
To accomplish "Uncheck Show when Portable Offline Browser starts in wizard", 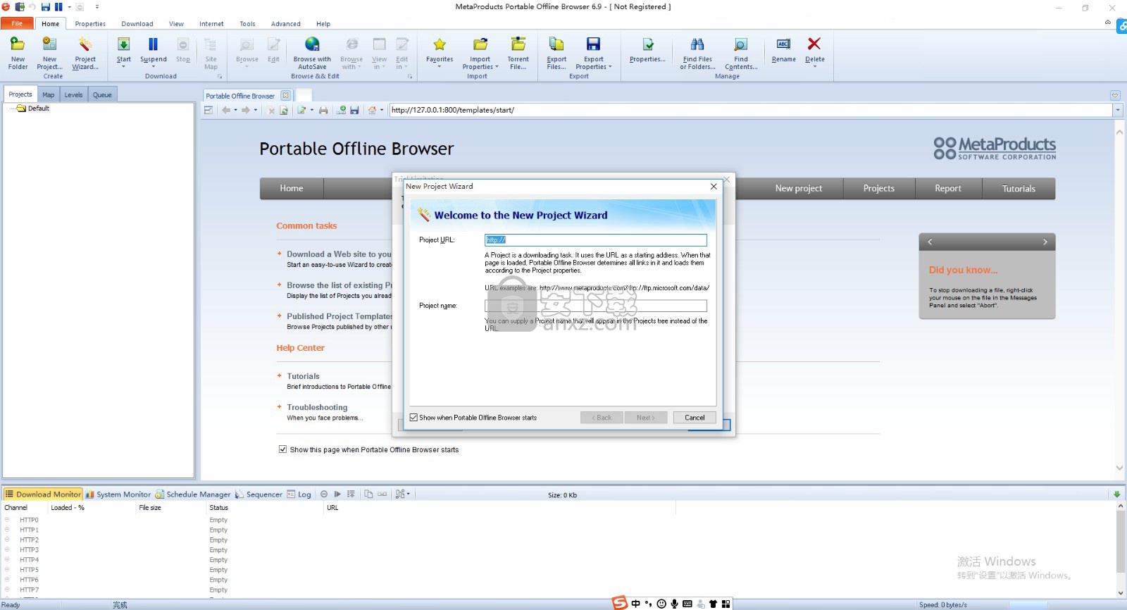I will click(x=413, y=418).
